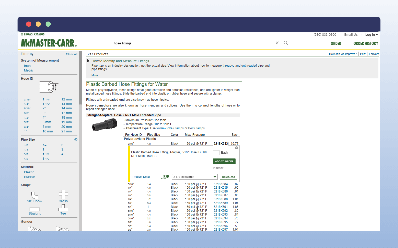This screenshot has width=398, height=248.
Task: Filter by Plastic material
Action: (x=29, y=172)
